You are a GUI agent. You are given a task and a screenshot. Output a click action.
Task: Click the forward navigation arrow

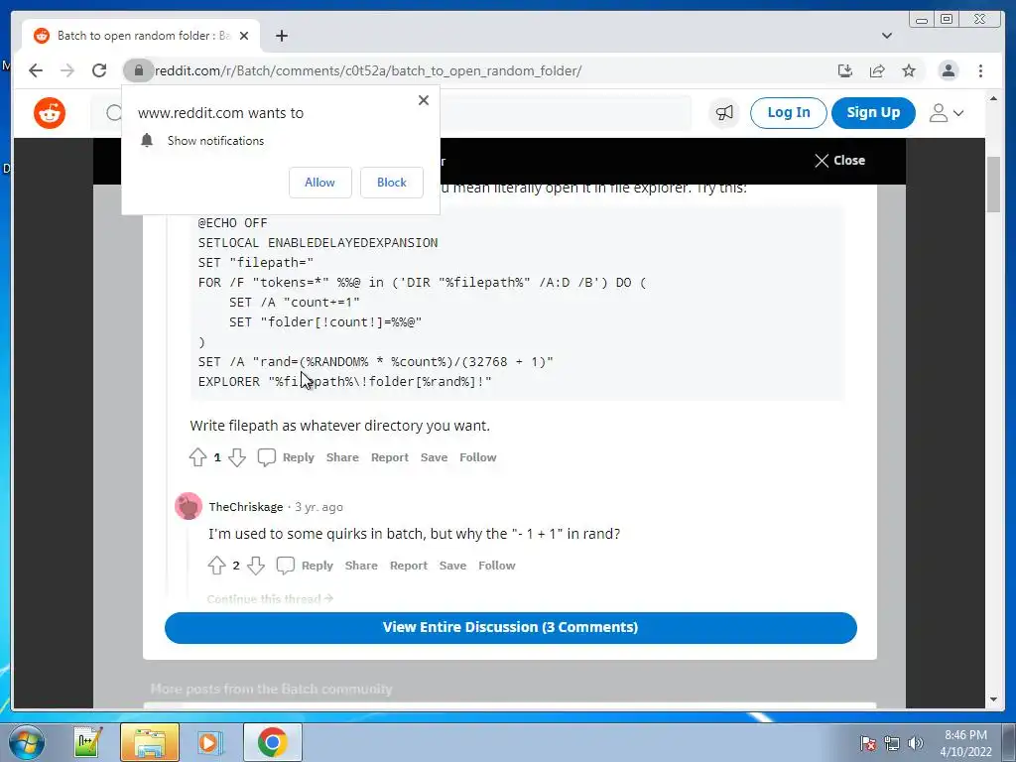click(x=67, y=70)
